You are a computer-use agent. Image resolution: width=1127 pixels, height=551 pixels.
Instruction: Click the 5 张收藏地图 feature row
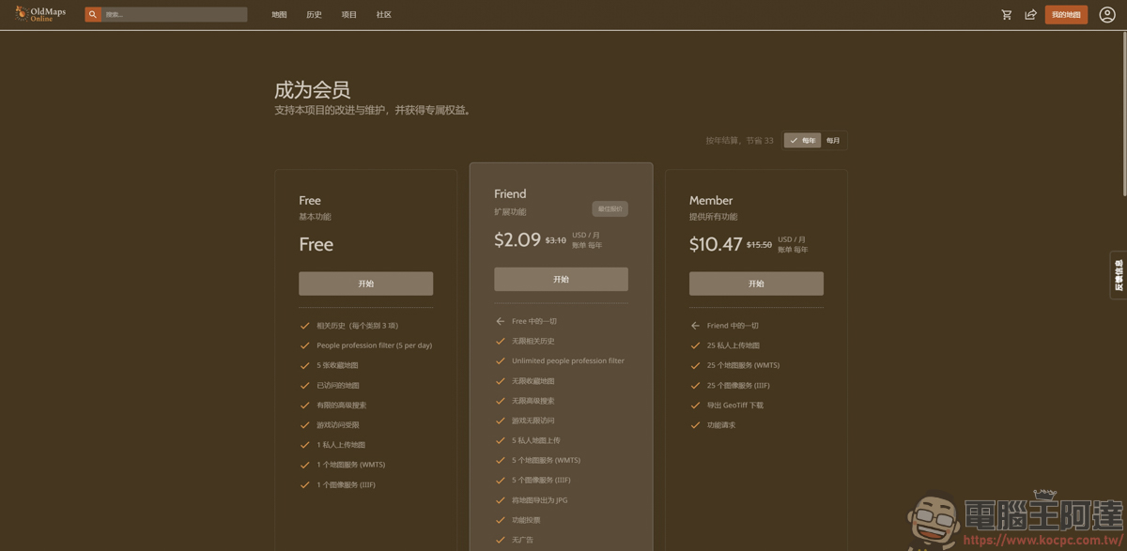click(x=337, y=365)
